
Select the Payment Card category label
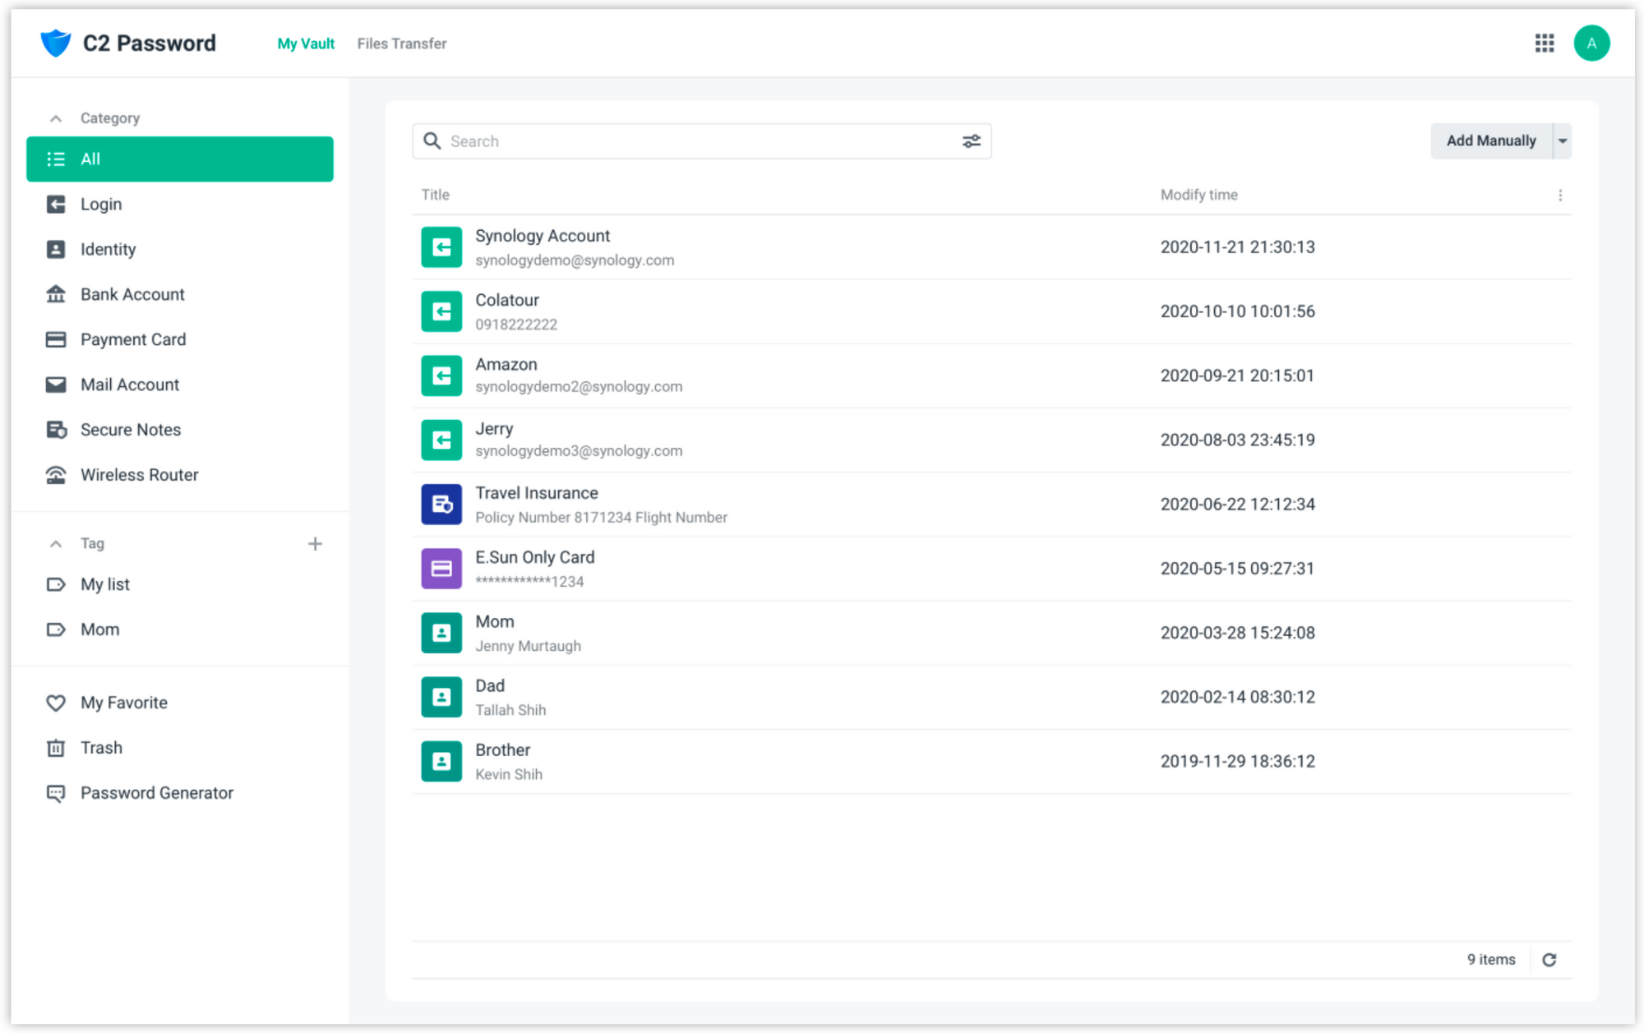(x=133, y=339)
